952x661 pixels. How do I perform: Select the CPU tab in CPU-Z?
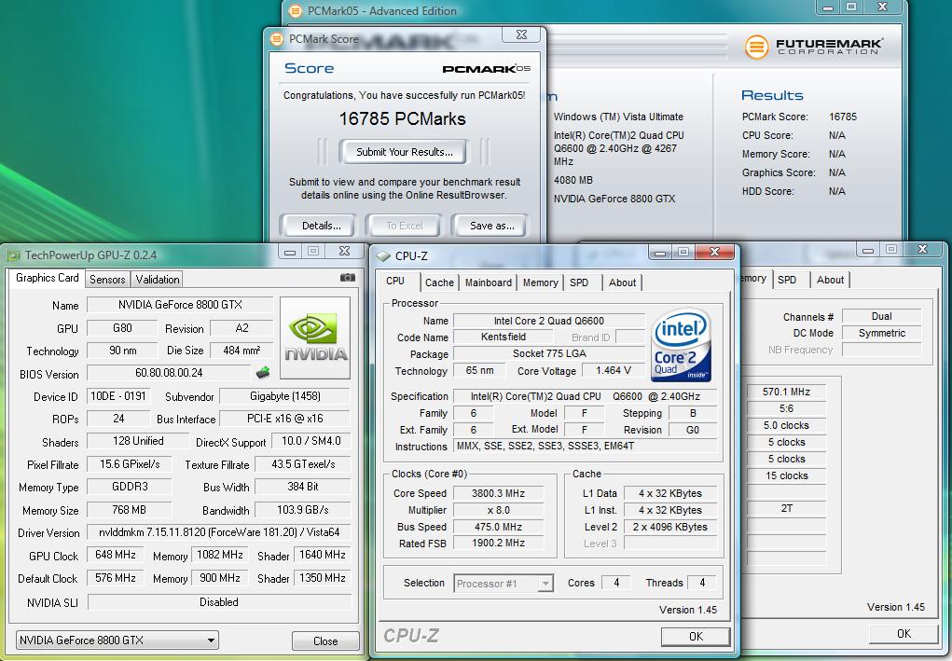click(x=395, y=281)
